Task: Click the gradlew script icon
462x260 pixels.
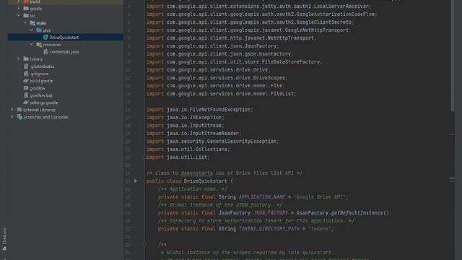Action: click(x=26, y=88)
